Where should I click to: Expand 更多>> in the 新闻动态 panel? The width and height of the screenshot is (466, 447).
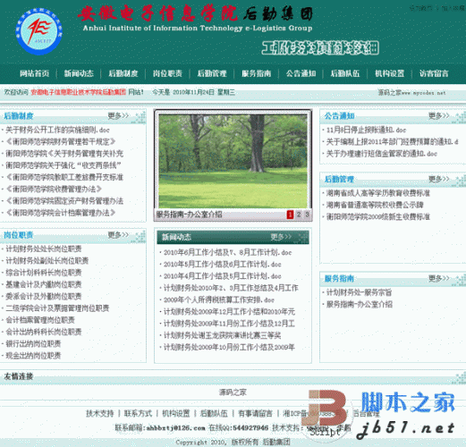tap(281, 237)
